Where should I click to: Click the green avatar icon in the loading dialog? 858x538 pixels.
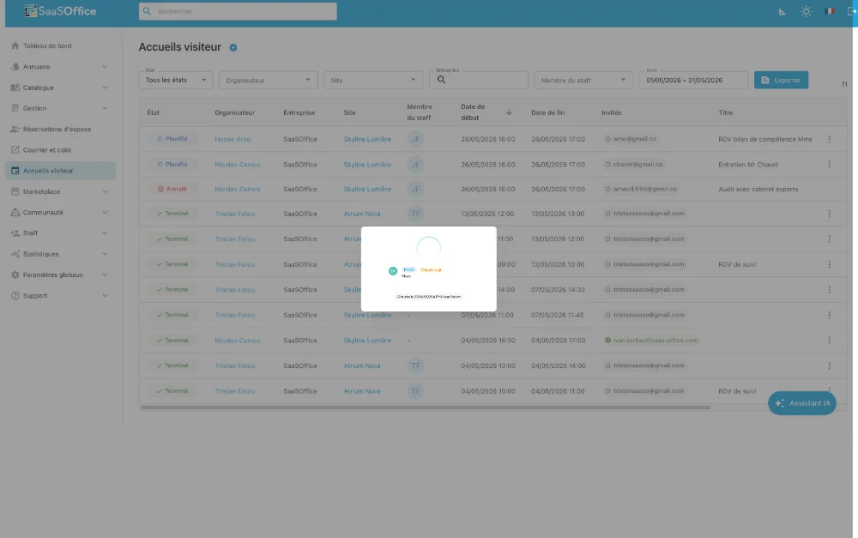pyautogui.click(x=392, y=271)
